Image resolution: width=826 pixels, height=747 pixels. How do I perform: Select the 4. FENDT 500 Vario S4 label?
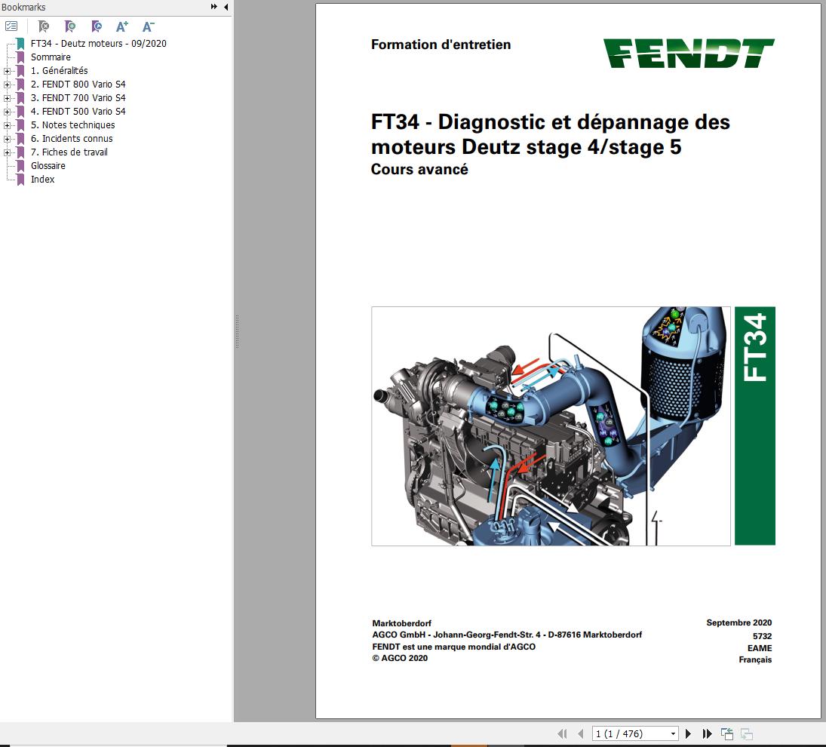click(x=78, y=112)
